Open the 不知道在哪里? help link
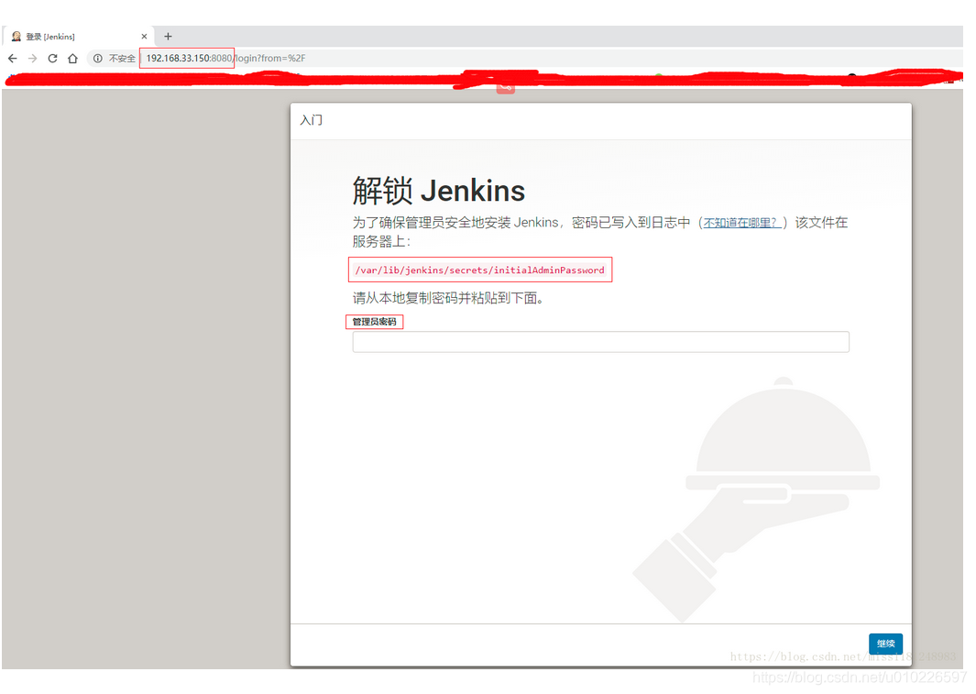The height and width of the screenshot is (694, 976). [x=742, y=223]
